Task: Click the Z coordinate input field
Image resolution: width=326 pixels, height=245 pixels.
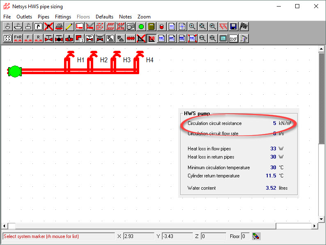Action: click(x=214, y=236)
